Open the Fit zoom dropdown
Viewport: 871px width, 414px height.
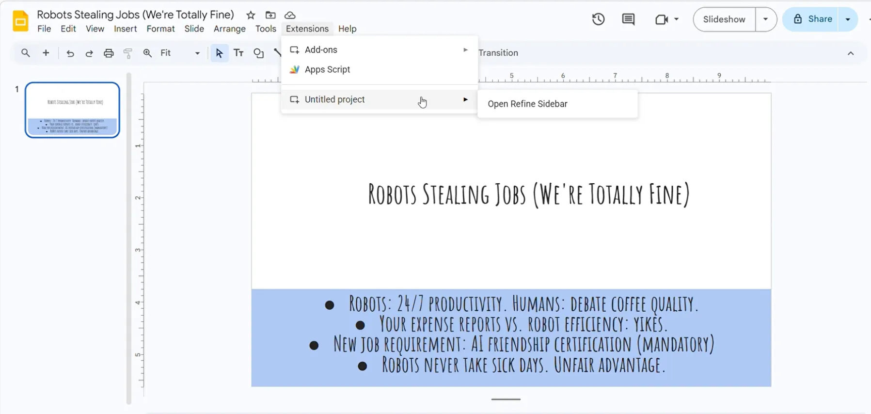(x=180, y=53)
